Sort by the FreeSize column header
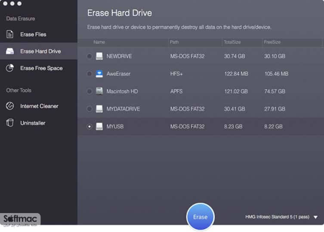This screenshot has height=232, width=324. (x=272, y=42)
